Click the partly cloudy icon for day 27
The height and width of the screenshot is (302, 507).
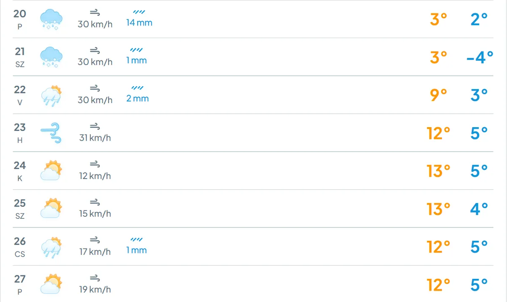click(x=51, y=284)
